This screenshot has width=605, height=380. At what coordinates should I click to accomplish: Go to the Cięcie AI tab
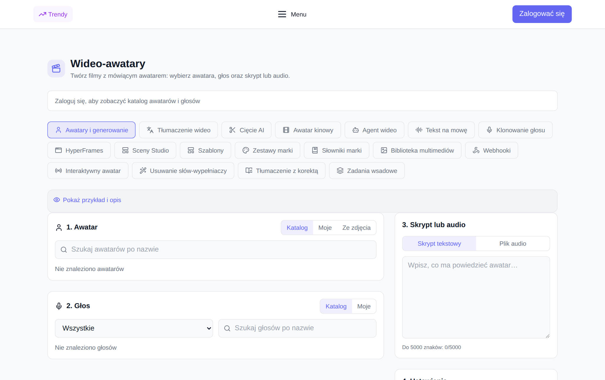(x=246, y=130)
